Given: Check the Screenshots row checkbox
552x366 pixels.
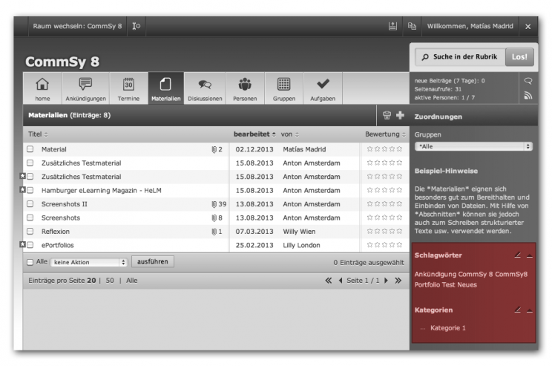Looking at the screenshot, I should pyautogui.click(x=30, y=218).
